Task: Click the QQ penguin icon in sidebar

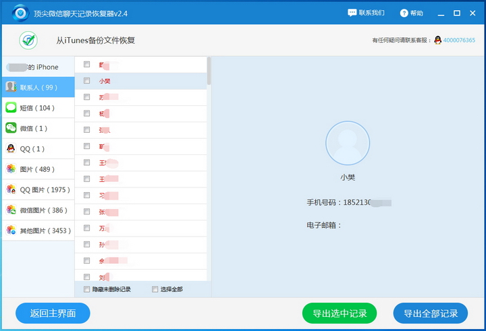Action: pyautogui.click(x=11, y=148)
